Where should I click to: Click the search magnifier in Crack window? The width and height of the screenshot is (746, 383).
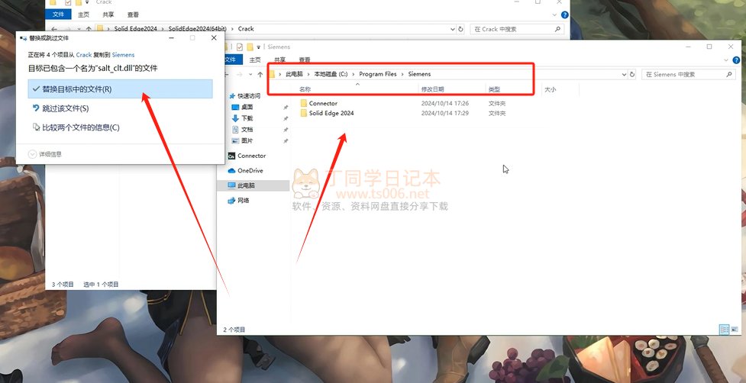click(557, 29)
